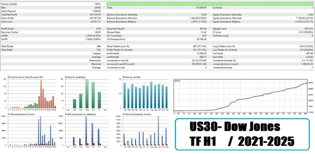The width and height of the screenshot is (315, 154).
Task: Click the 'TF H1 / 2021-2025' text
Action: pos(242,141)
